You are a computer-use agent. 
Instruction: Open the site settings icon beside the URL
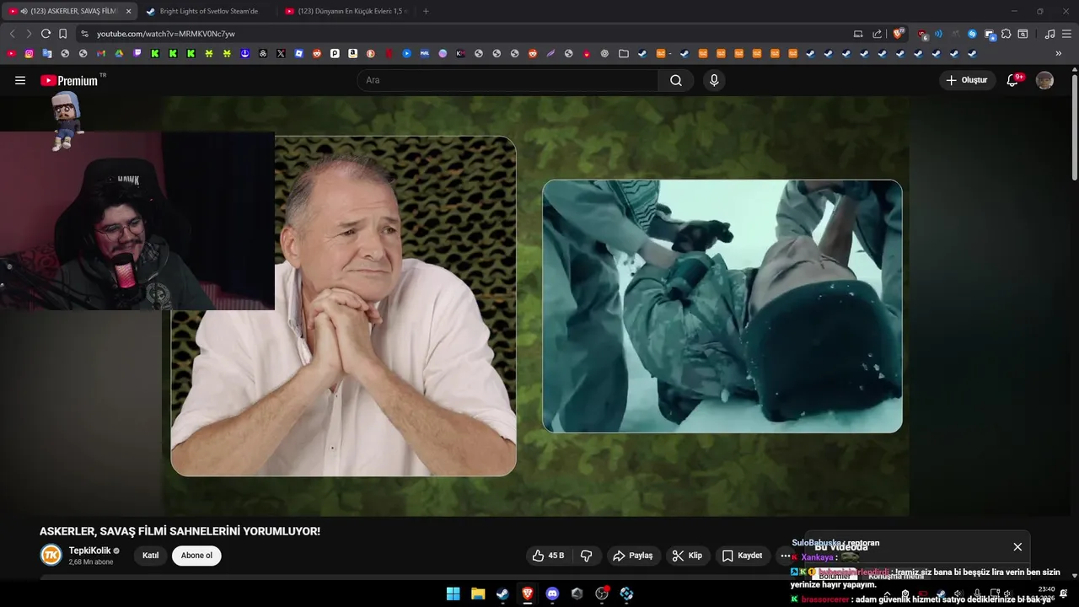(x=84, y=34)
